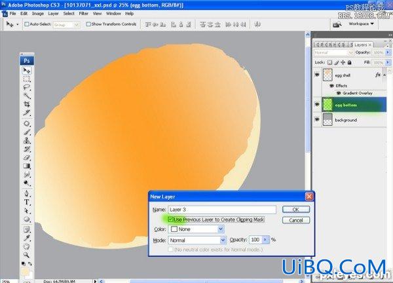393x283 pixels.
Task: Click Lock all padlock icon
Action: pos(349,62)
